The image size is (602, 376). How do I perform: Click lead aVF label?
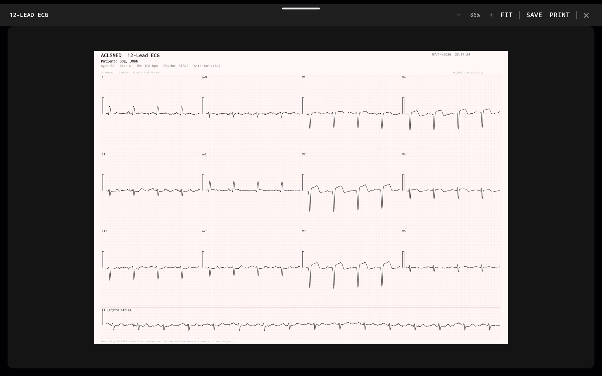click(x=204, y=231)
